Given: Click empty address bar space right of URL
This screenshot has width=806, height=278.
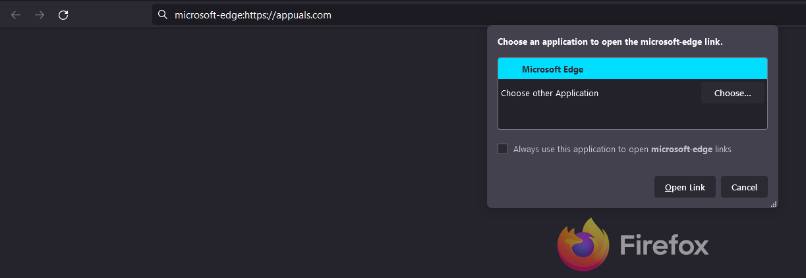Looking at the screenshot, I should point(409,15).
